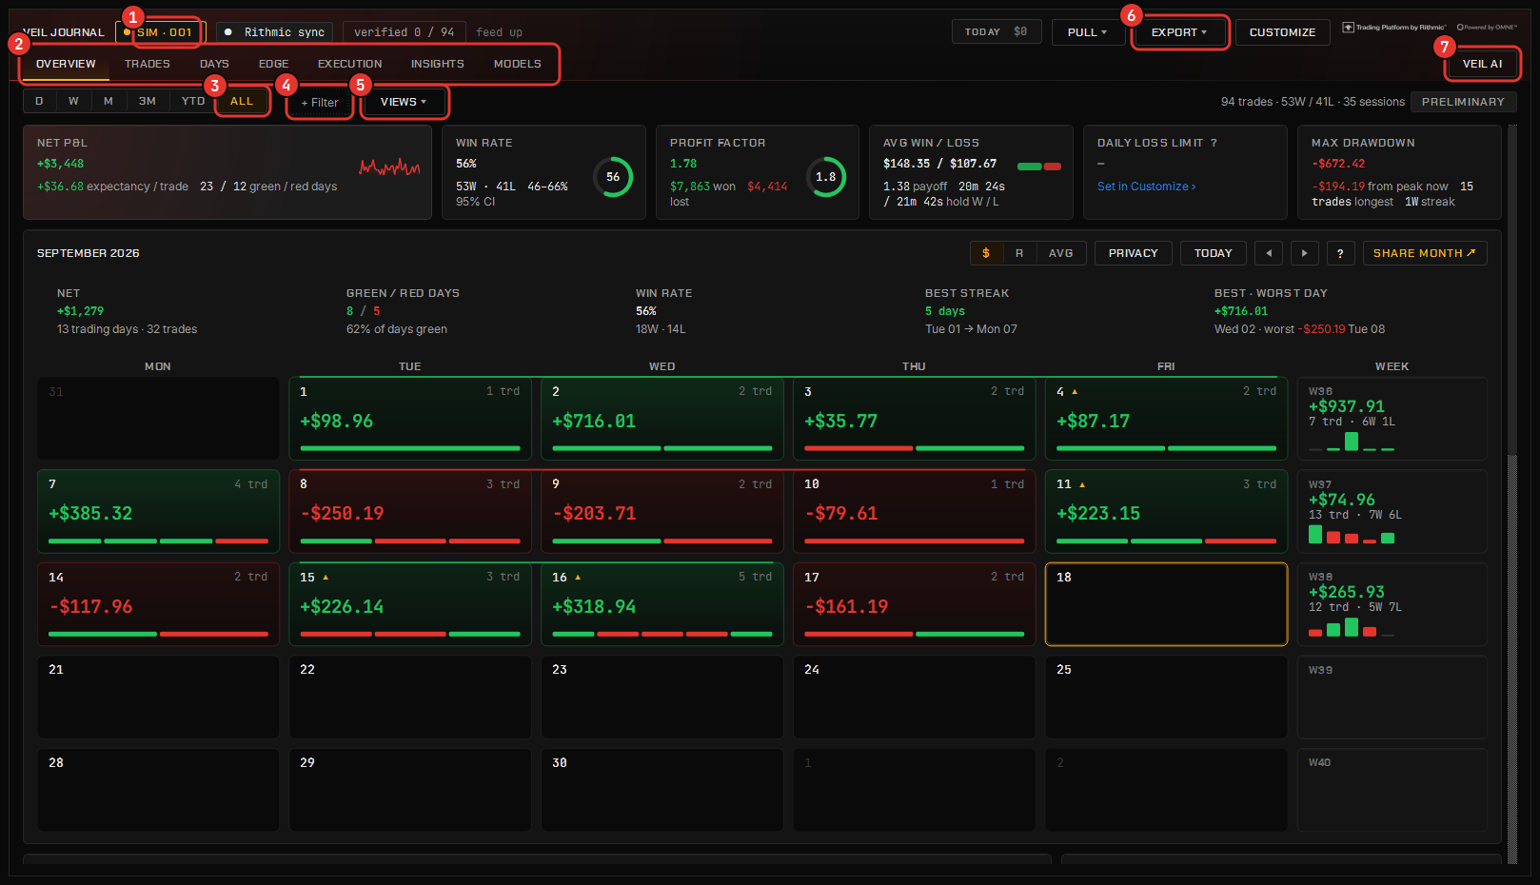Open the TRADES tab
The image size is (1540, 885).
point(148,64)
